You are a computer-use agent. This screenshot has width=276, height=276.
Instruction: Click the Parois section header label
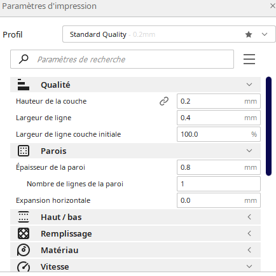click(53, 151)
